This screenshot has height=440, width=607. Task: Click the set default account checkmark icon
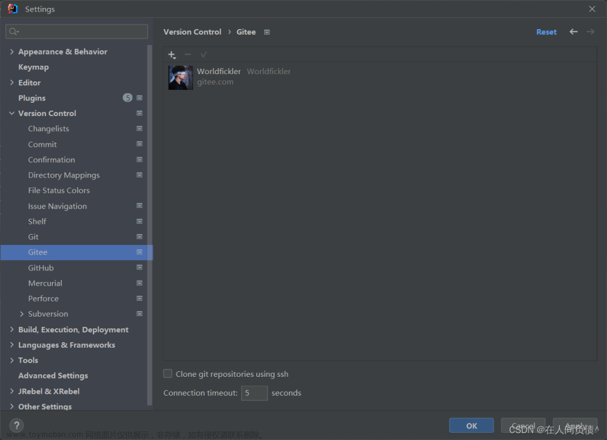point(203,54)
